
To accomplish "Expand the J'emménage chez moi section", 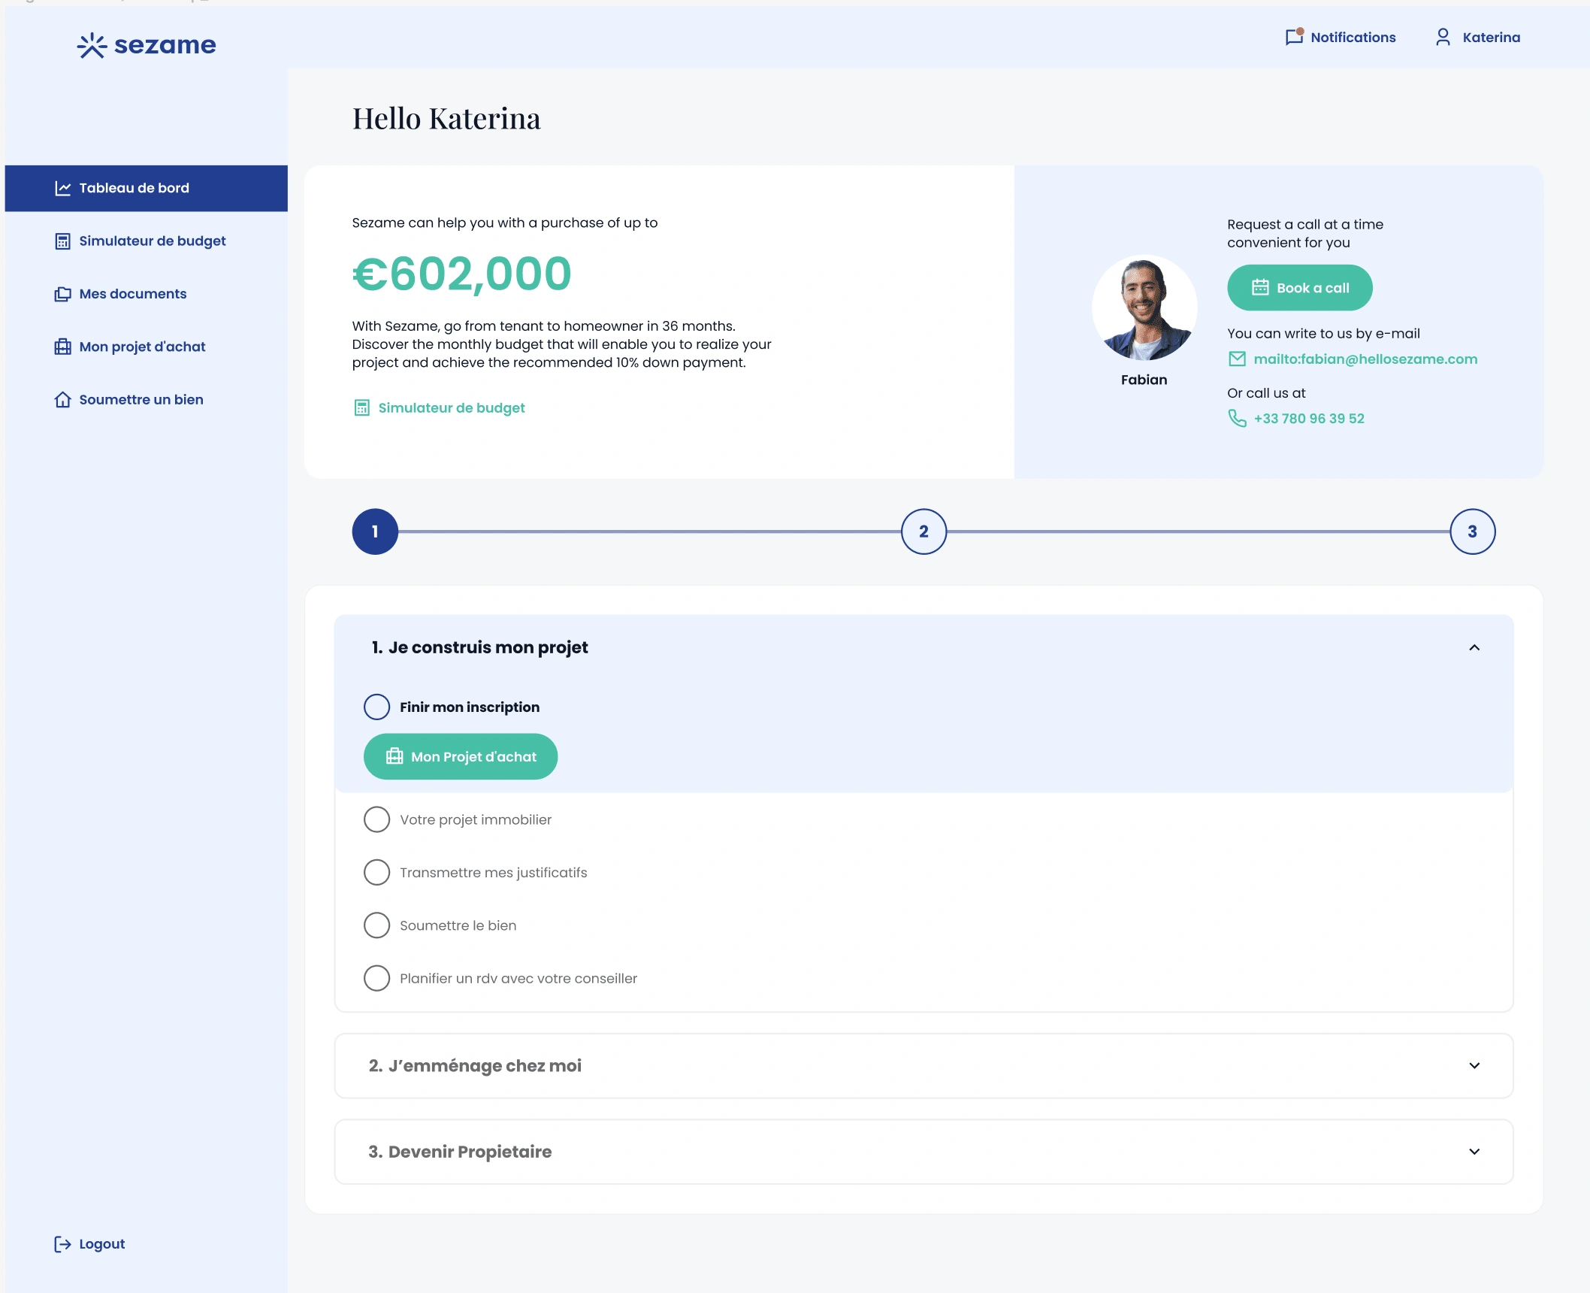I will click(1474, 1066).
